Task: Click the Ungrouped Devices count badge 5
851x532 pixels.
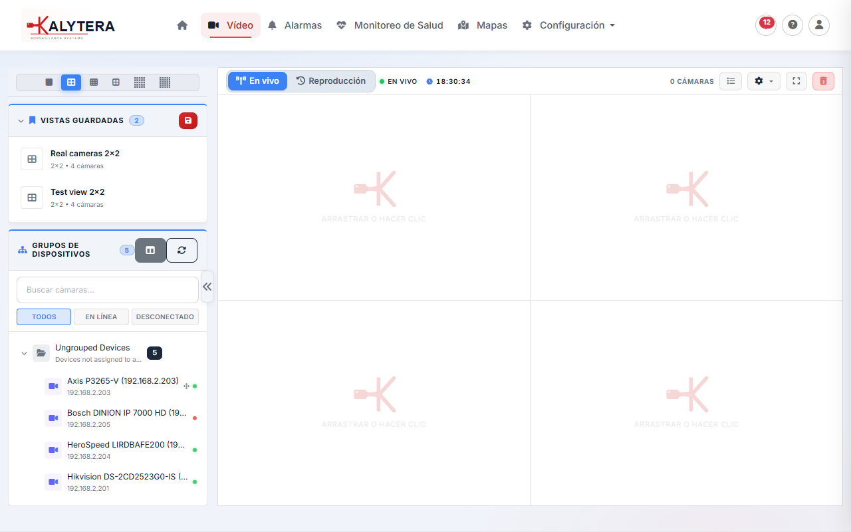Action: pyautogui.click(x=154, y=353)
